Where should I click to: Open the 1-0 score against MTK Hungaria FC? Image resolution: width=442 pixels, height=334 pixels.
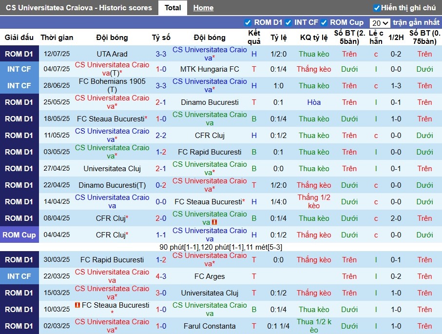point(161,69)
